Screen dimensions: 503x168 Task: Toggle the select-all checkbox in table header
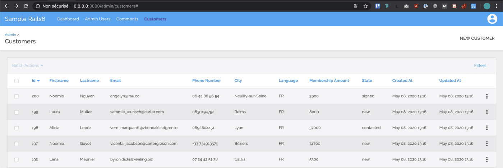(x=17, y=81)
